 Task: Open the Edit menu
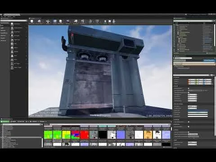point(5,17)
